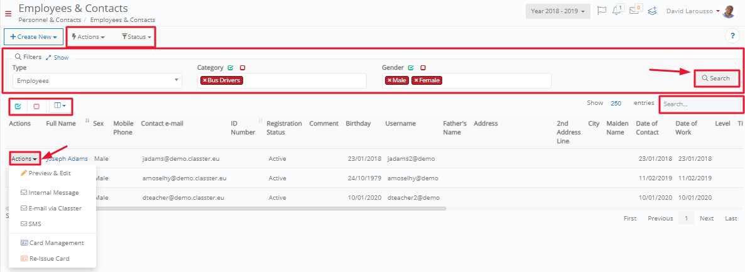This screenshot has width=745, height=272.
Task: Sort by ID Number column arrows
Action: point(260,121)
